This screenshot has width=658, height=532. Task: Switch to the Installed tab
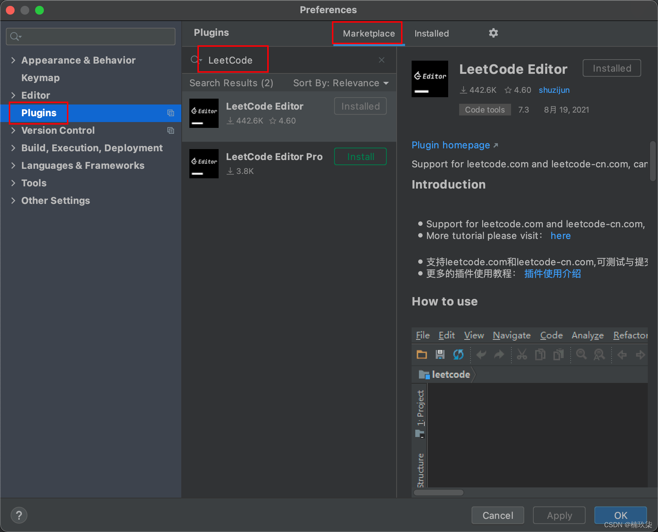(431, 33)
